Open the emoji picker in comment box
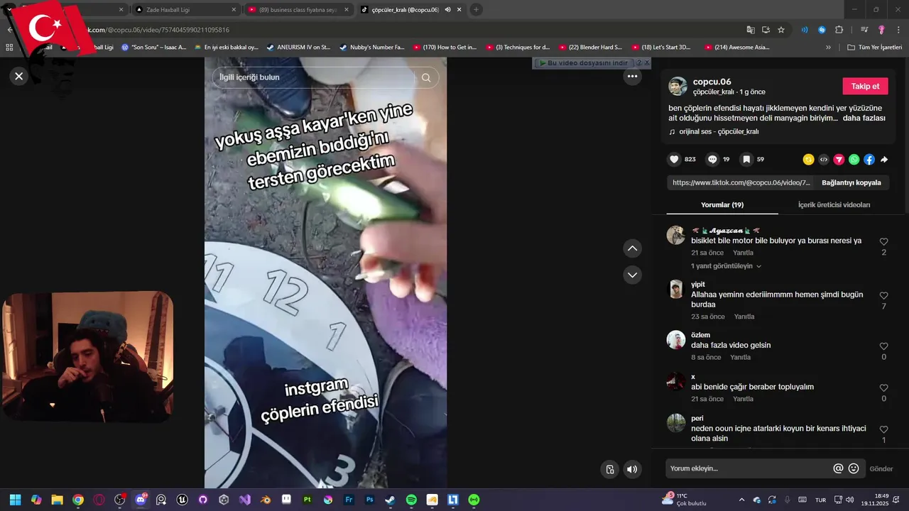909x511 pixels. tap(854, 468)
